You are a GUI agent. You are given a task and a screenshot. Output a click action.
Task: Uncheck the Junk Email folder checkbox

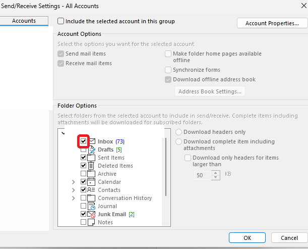click(x=84, y=214)
